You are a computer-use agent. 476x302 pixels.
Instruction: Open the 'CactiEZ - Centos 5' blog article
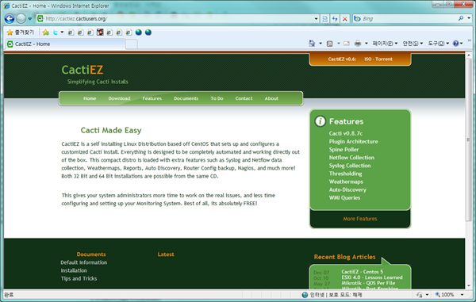(363, 272)
